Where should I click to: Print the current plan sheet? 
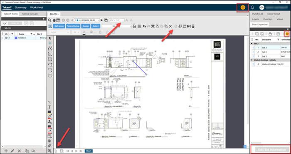point(135,26)
